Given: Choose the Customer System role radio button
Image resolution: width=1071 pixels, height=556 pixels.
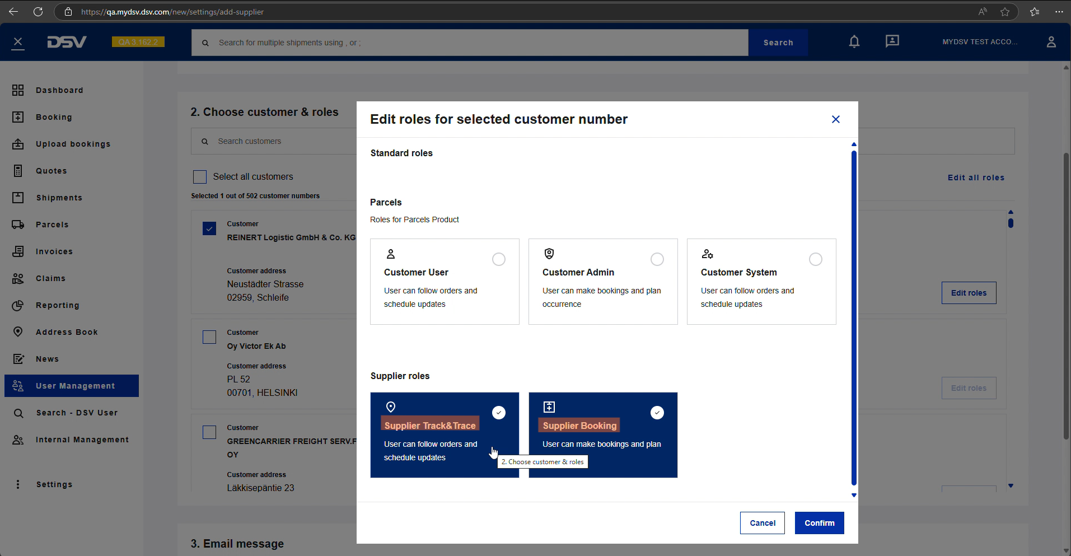Looking at the screenshot, I should pos(815,259).
